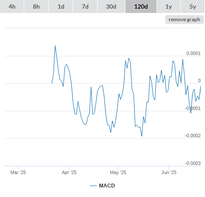205x197 pixels.
Task: Click the -0.0001 y-axis label
Action: (192, 108)
